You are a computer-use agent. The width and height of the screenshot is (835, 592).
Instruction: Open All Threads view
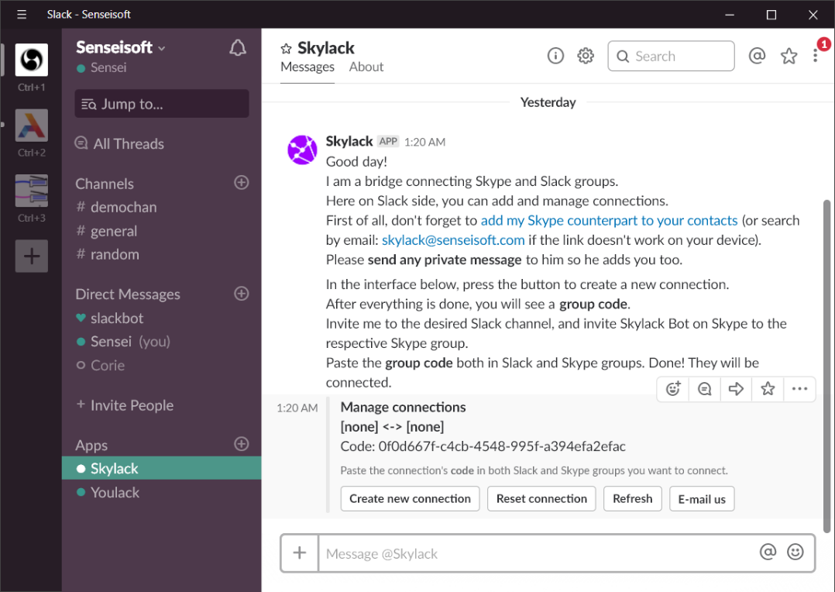(x=120, y=144)
